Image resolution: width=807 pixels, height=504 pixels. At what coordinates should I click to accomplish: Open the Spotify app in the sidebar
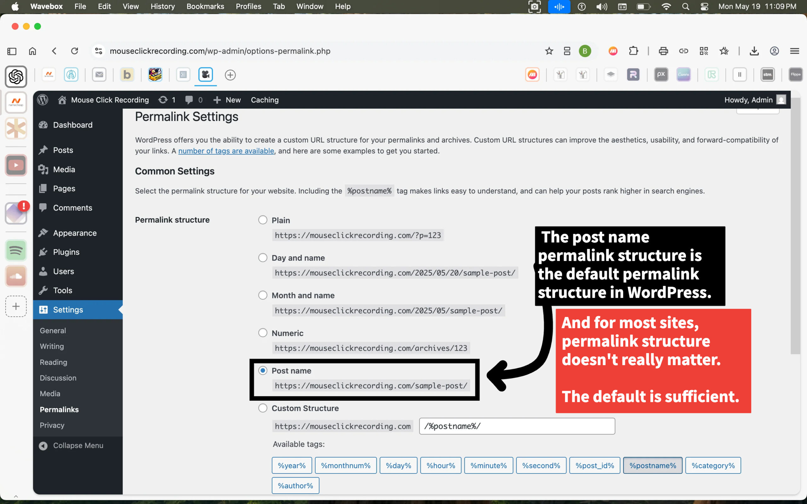pyautogui.click(x=16, y=250)
